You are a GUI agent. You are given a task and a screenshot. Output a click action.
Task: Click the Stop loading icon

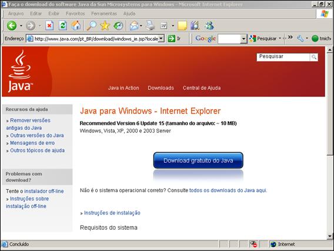point(49,26)
